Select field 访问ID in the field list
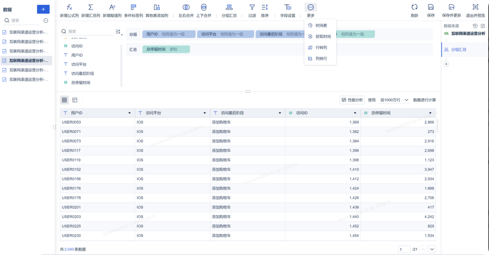This screenshot has height=255, width=489. pos(77,46)
